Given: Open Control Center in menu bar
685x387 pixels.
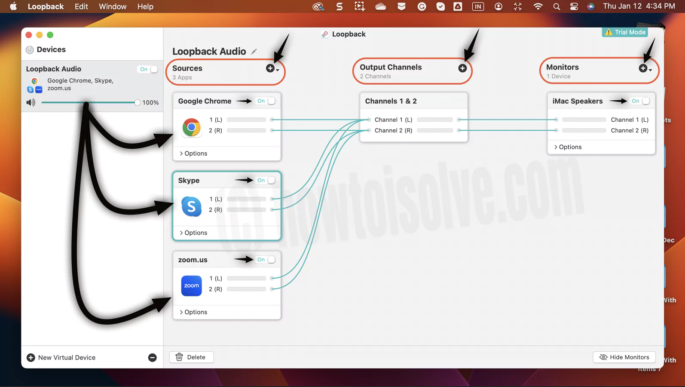Looking at the screenshot, I should pos(574,6).
